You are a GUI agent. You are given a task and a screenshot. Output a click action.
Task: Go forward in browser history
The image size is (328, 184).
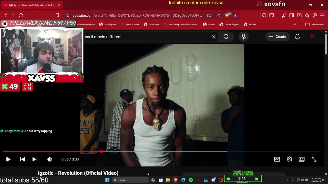click(x=13, y=15)
